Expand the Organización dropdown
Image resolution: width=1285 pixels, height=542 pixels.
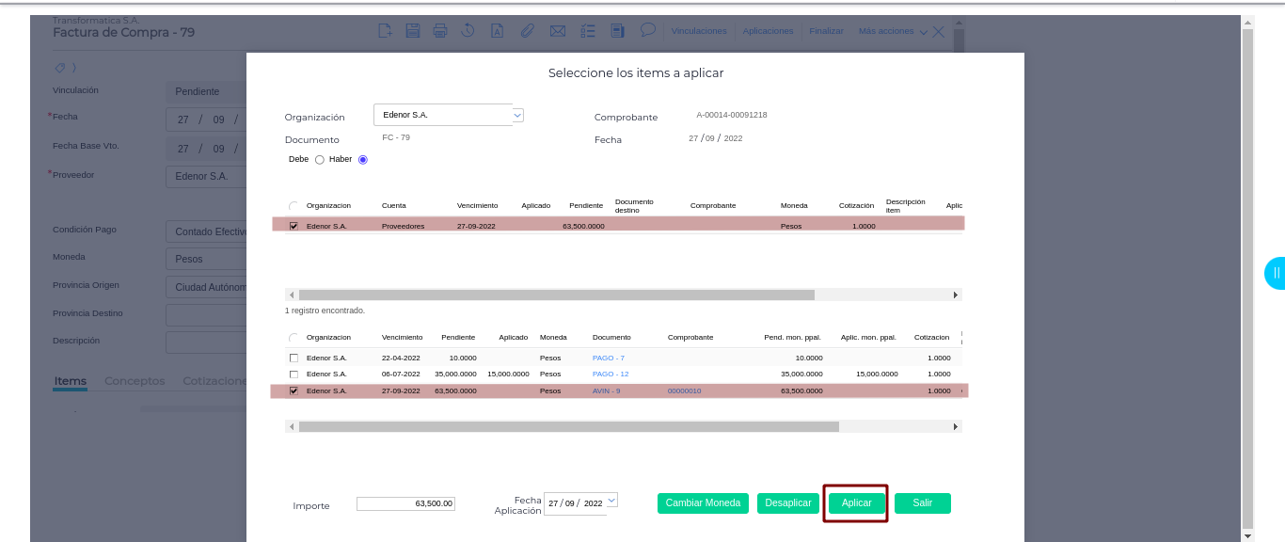click(x=517, y=115)
